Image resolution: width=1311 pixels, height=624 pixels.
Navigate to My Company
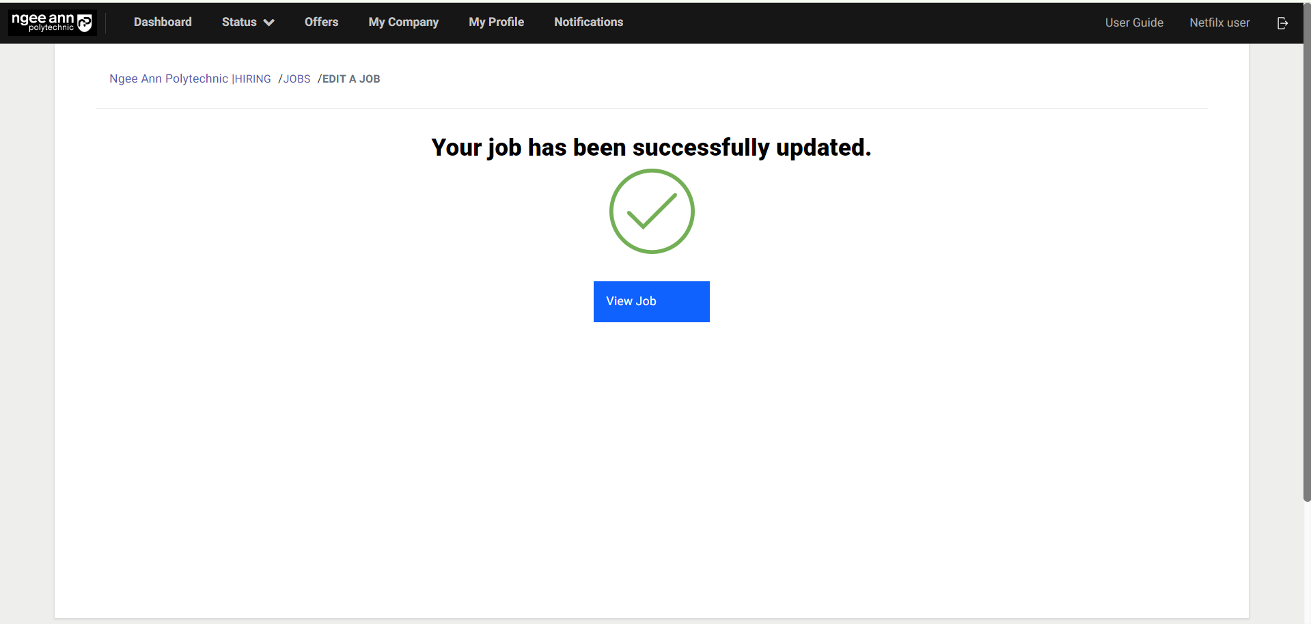[403, 22]
